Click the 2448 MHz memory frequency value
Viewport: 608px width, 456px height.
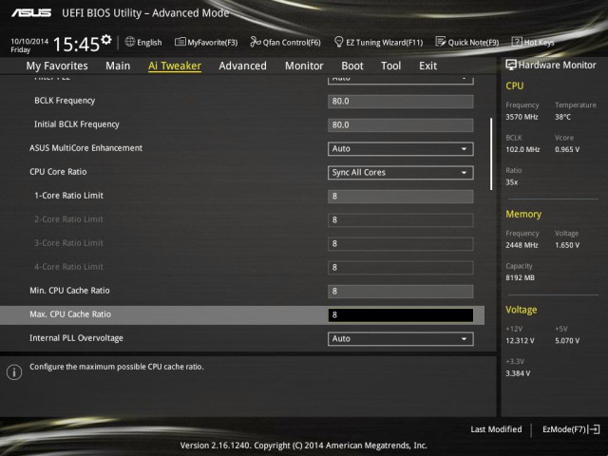tap(522, 245)
